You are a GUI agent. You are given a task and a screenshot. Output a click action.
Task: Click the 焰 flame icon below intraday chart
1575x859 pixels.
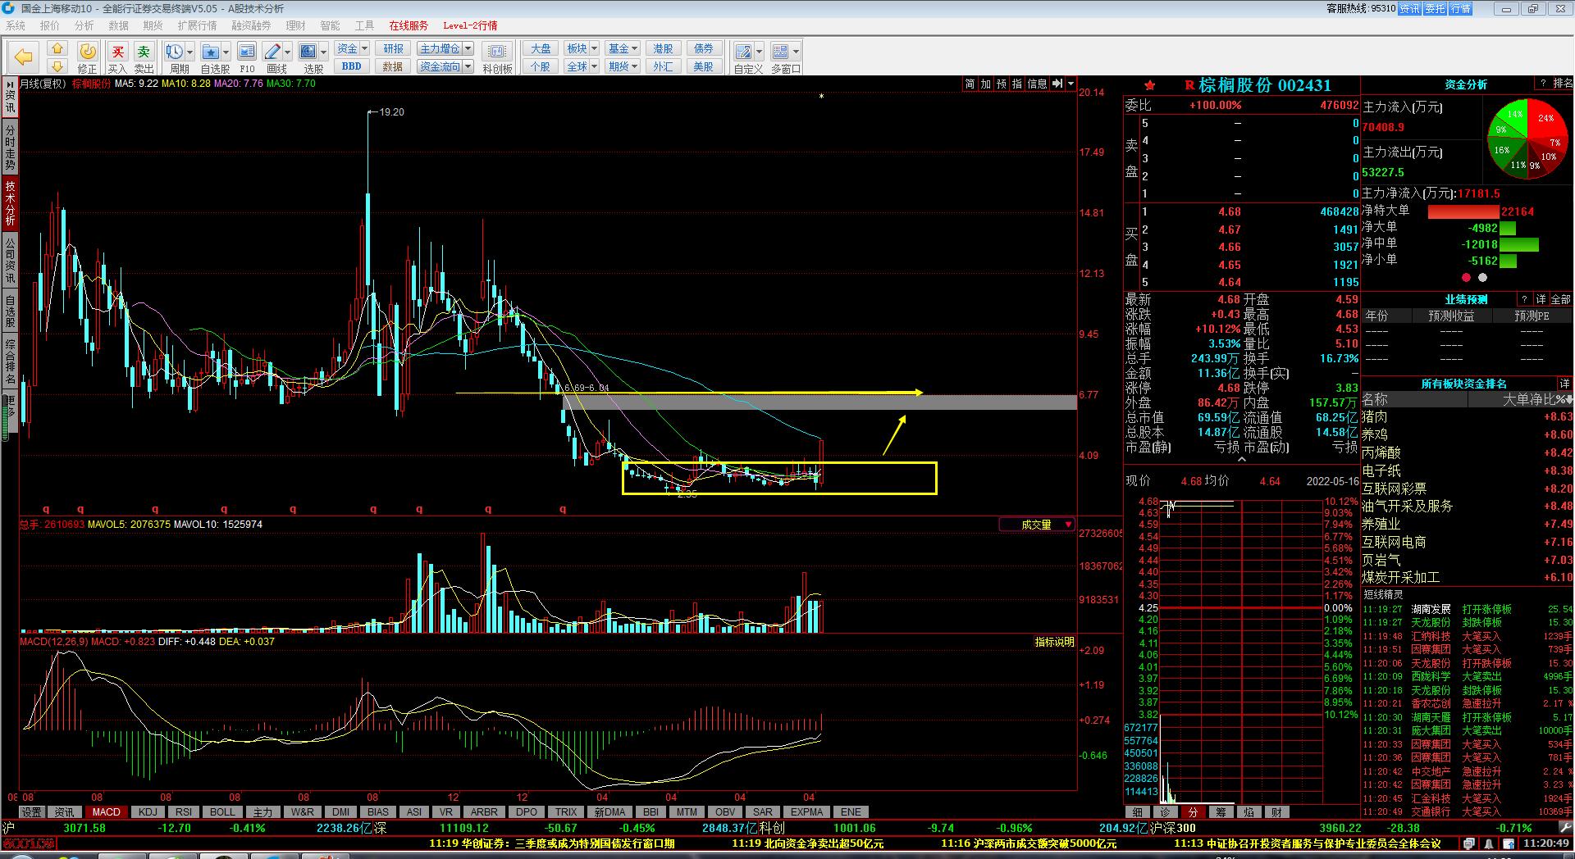tap(1249, 812)
